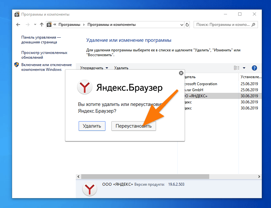The width and height of the screenshot is (271, 208).
Task: Click the shield icon beside Windows components
Action: pyautogui.click(x=17, y=65)
